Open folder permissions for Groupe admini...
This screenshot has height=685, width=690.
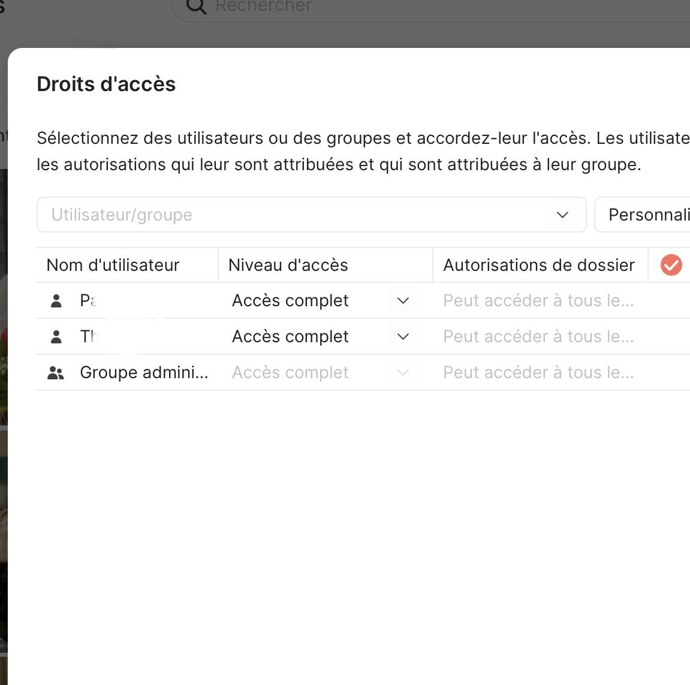click(x=538, y=373)
